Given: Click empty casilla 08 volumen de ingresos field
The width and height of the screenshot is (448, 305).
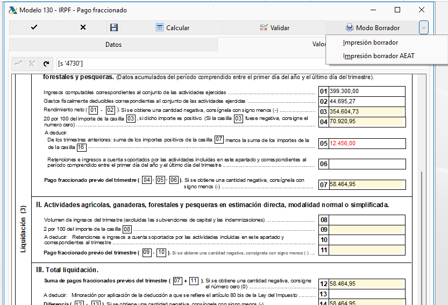Looking at the screenshot, I should 367,220.
